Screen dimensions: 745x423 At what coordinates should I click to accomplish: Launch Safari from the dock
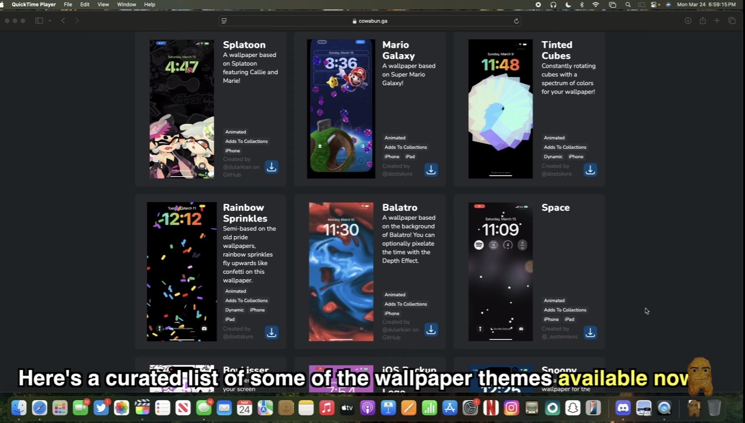coord(39,408)
